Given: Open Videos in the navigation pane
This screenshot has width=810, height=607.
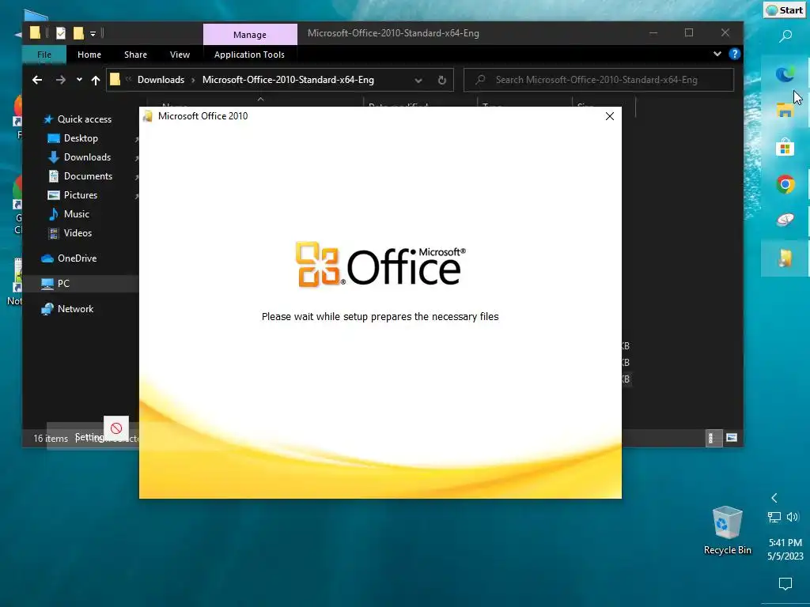Looking at the screenshot, I should tap(78, 233).
